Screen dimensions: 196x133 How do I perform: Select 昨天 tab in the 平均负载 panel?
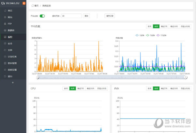click(x=150, y=26)
